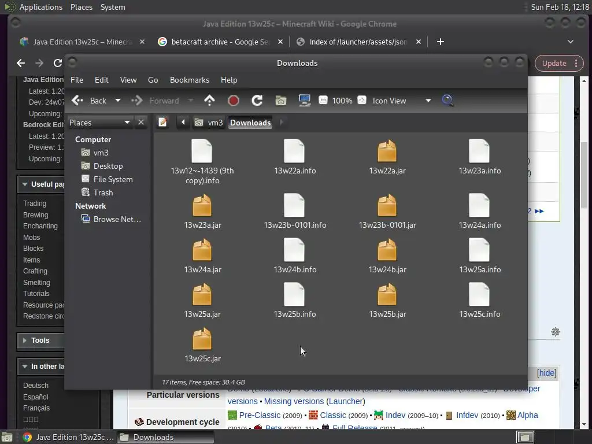Select File System in Places sidebar

tap(107, 179)
